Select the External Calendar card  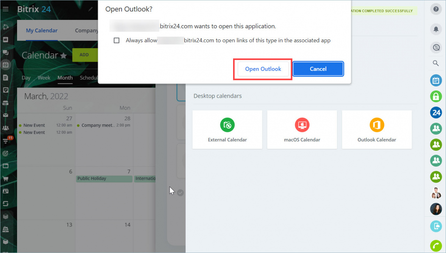click(x=227, y=129)
